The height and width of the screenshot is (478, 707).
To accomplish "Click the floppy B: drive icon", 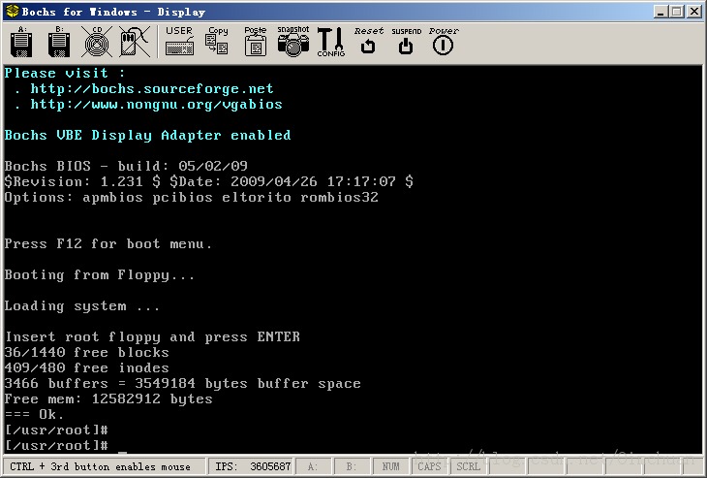I will pyautogui.click(x=58, y=43).
